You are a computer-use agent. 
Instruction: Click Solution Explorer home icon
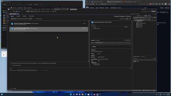137,16
